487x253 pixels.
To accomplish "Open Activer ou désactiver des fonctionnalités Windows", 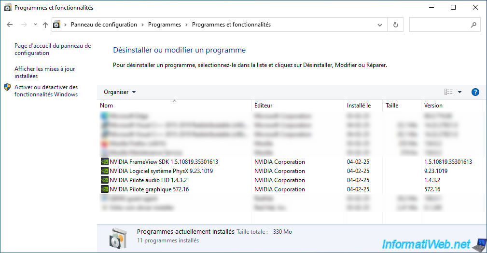I will [46, 91].
